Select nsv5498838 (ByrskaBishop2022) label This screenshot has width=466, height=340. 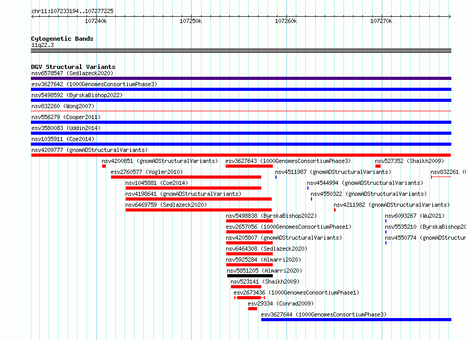271,216
